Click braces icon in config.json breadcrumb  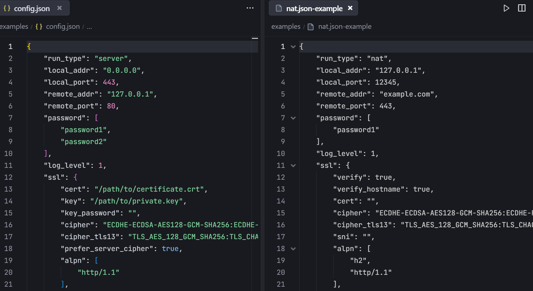pos(39,26)
